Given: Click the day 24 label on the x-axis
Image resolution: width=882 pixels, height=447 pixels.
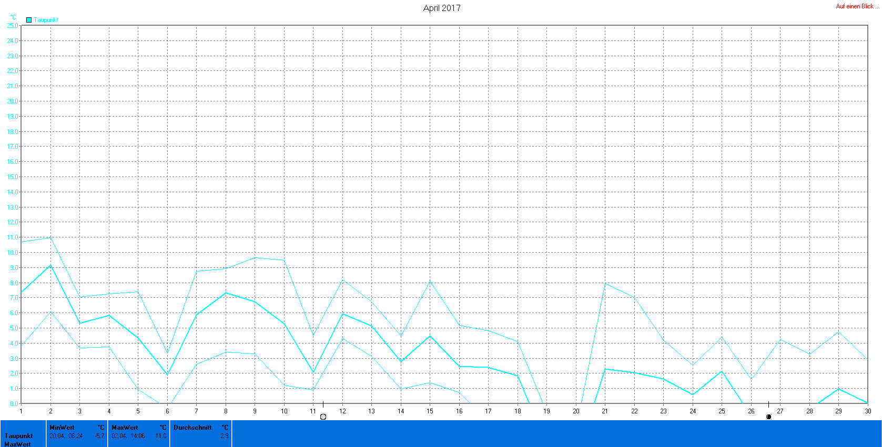Looking at the screenshot, I should tap(693, 411).
